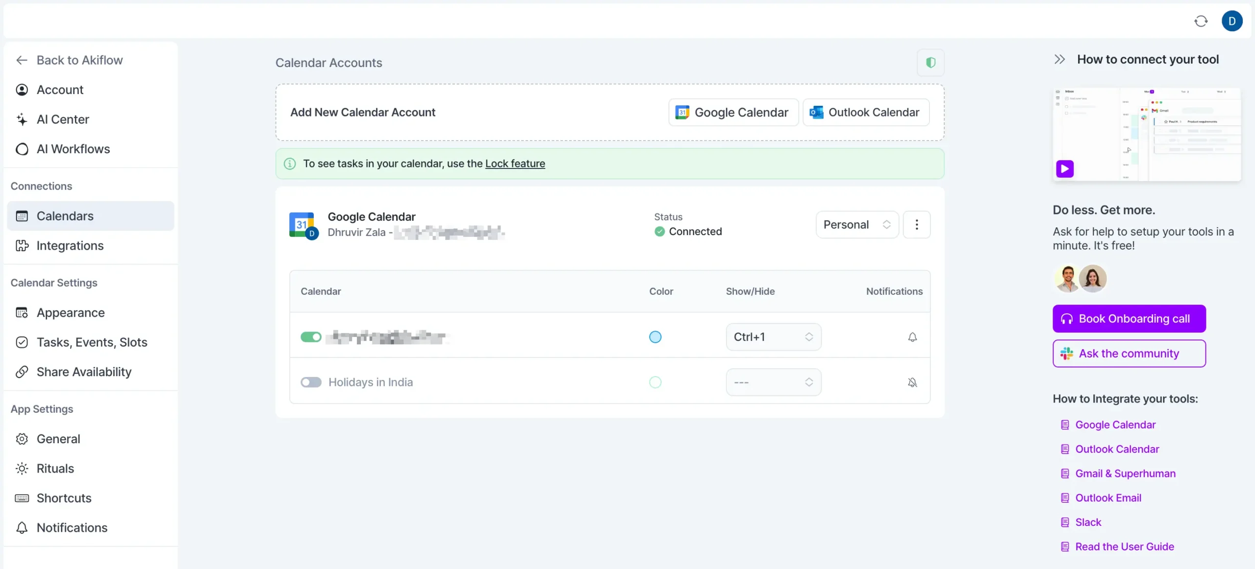
Task: Open the Holidays in India shortcut dropdown
Action: tap(773, 382)
